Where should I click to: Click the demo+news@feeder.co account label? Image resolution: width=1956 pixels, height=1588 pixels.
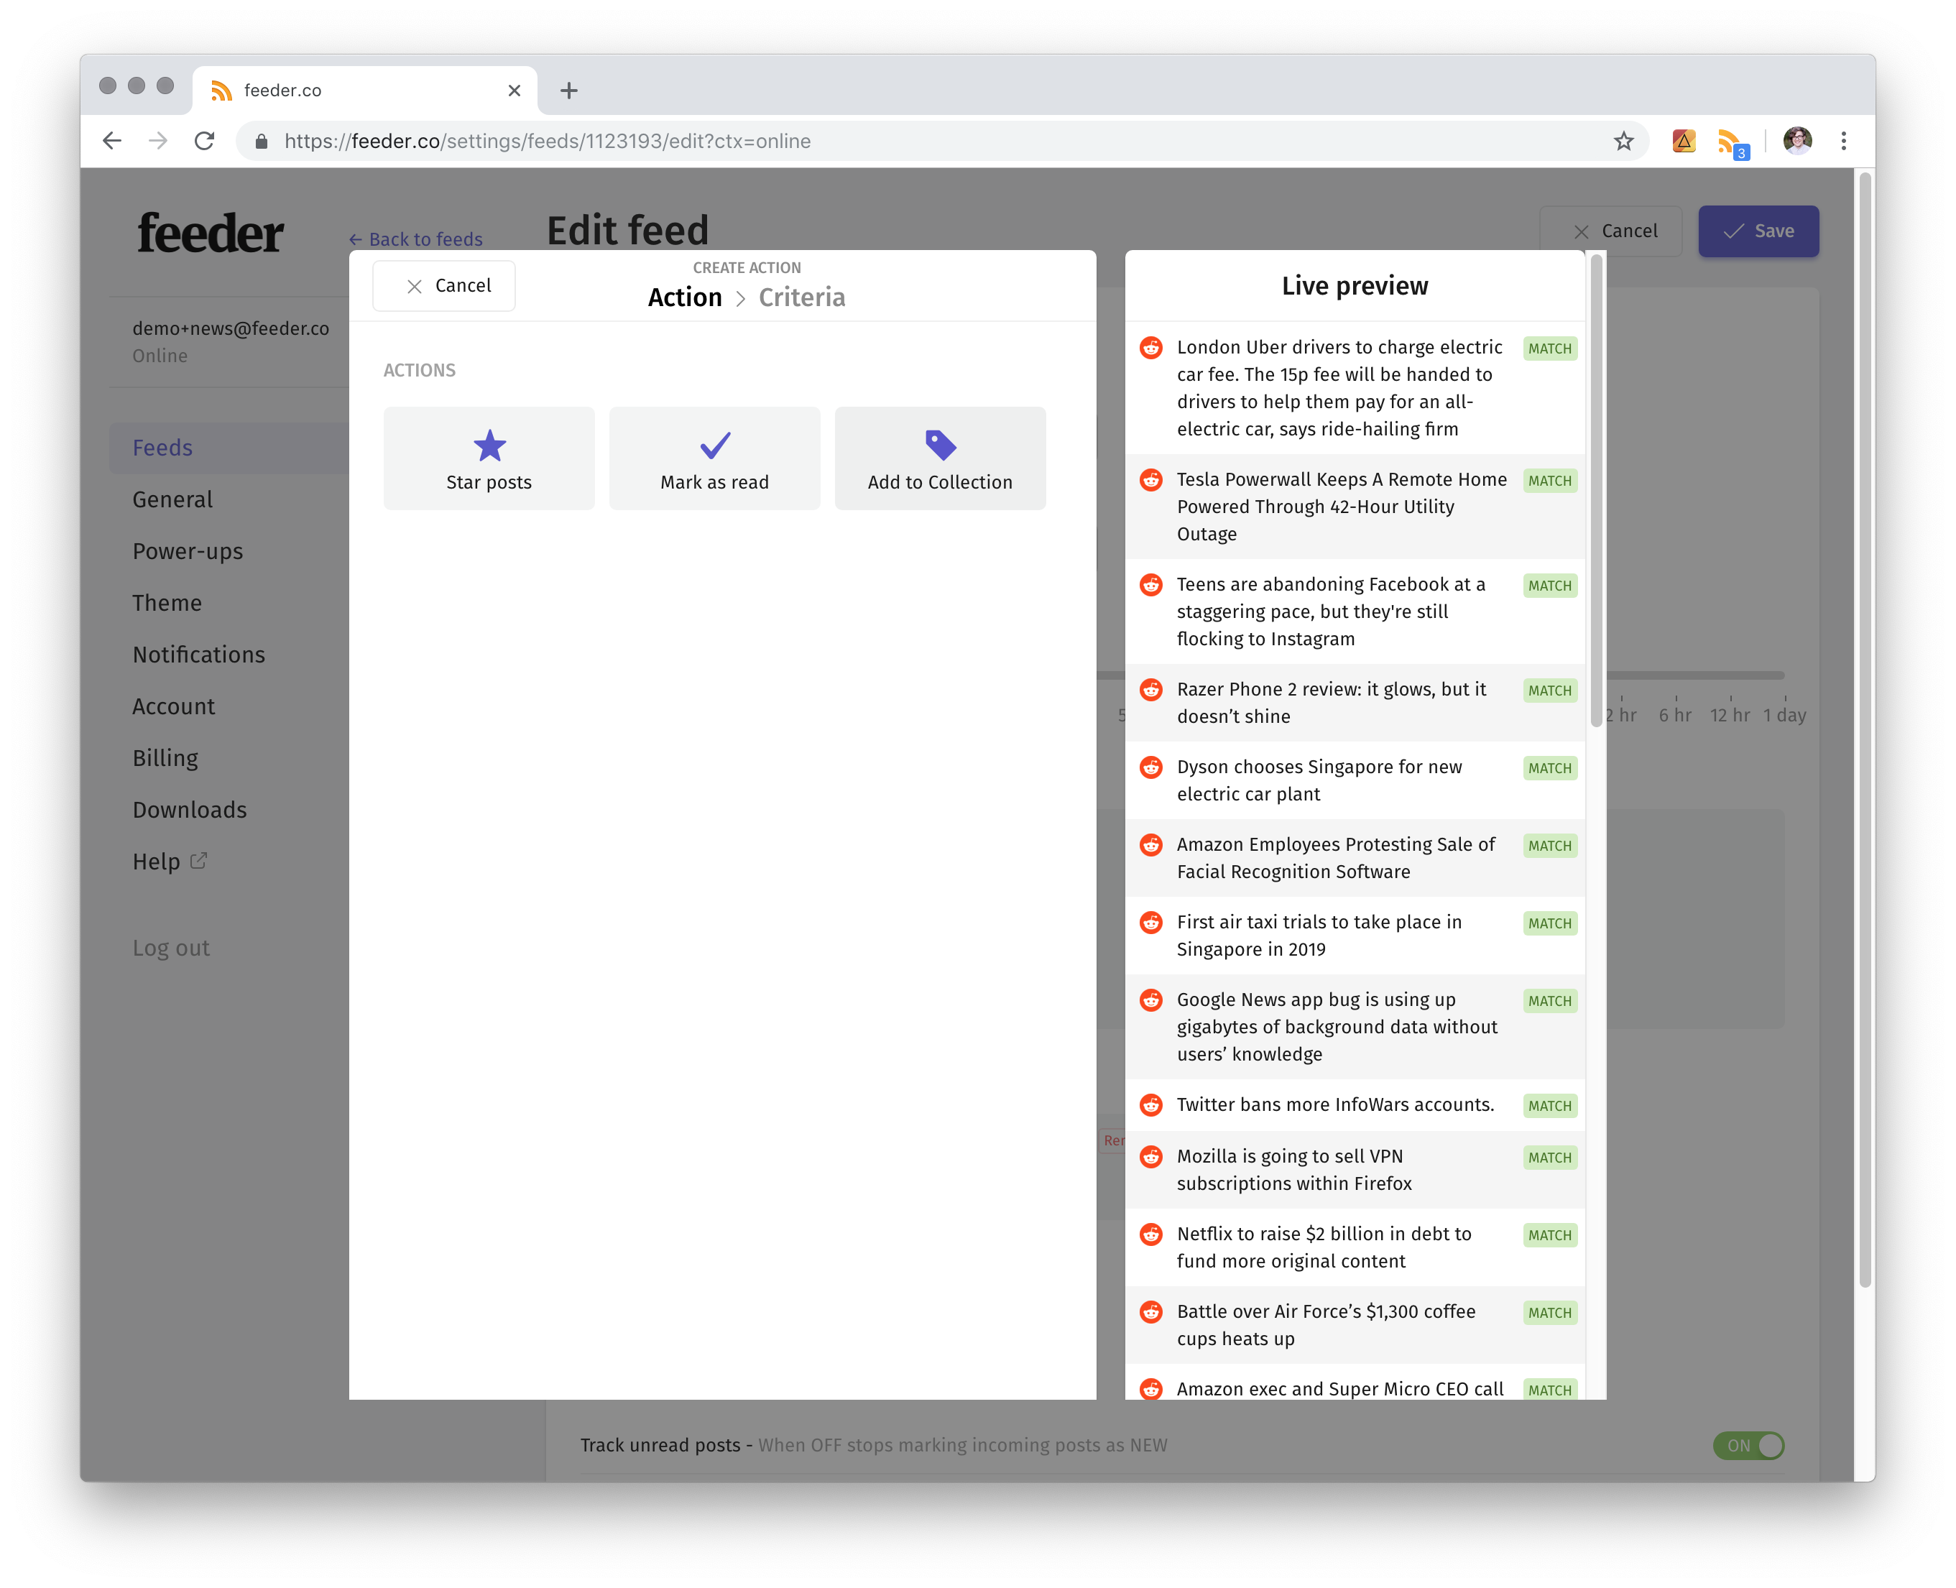point(231,328)
